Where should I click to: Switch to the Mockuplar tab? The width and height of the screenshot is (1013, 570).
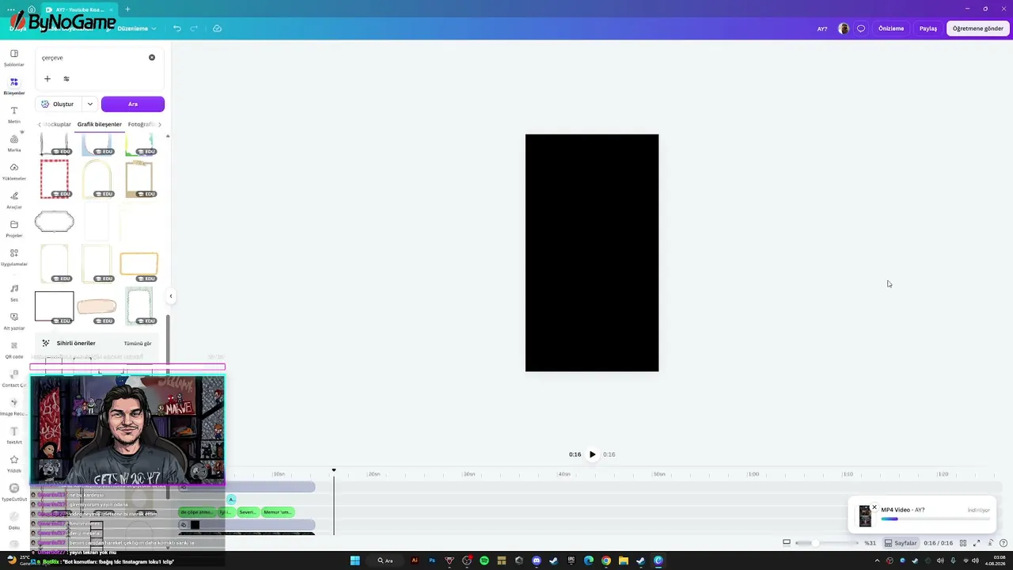(57, 124)
